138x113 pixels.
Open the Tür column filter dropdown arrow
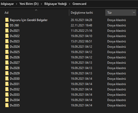tap(134, 13)
